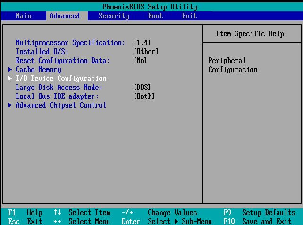
Task: Open Advanced Chipset Control sub-menu
Action: (x=61, y=105)
